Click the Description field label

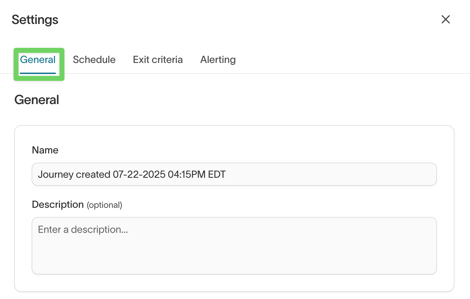click(57, 205)
